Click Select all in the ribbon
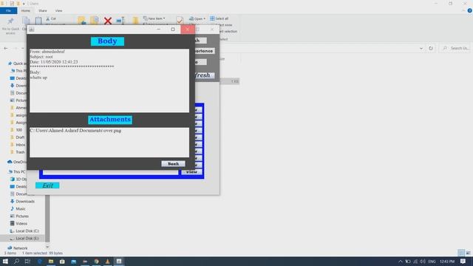The width and height of the screenshot is (473, 266). (220, 18)
